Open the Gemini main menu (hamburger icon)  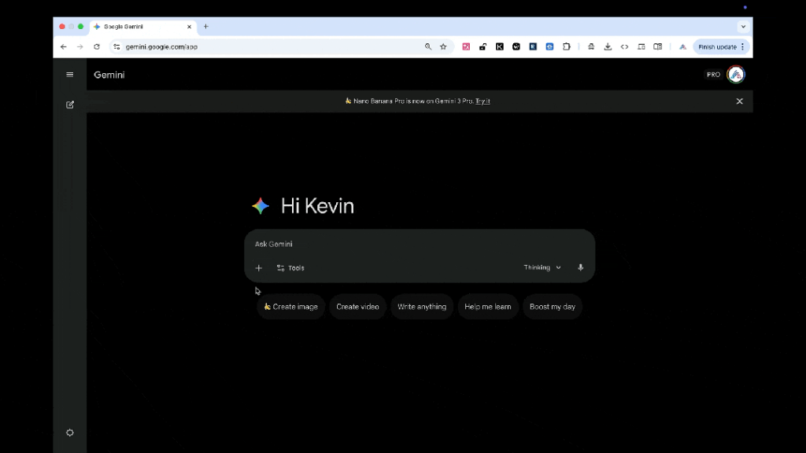pyautogui.click(x=70, y=75)
